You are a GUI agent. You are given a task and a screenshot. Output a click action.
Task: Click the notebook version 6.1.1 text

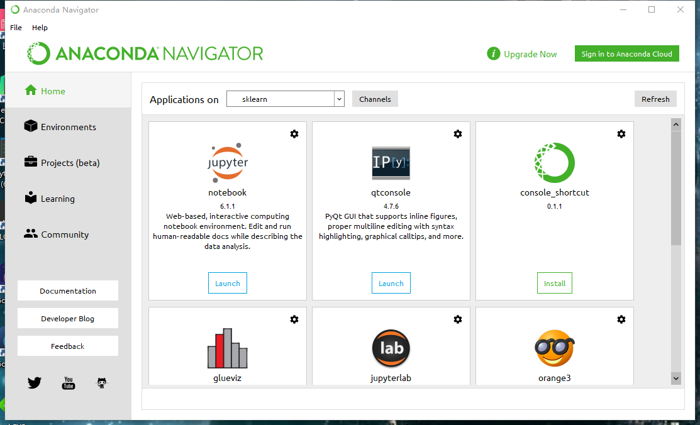[228, 206]
